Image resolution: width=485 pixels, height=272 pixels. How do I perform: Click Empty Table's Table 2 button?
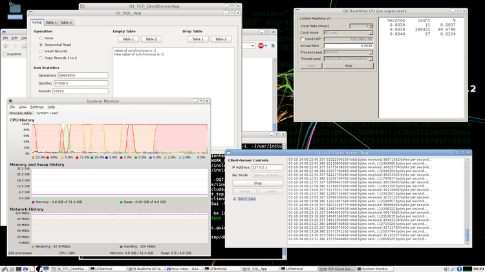point(151,39)
